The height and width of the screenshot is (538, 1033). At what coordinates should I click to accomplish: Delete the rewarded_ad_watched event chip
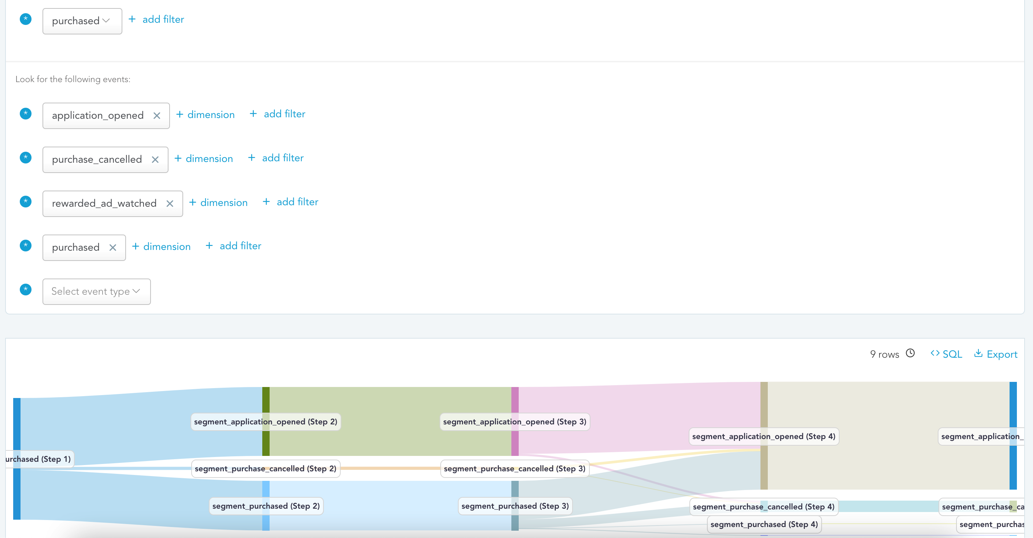click(170, 204)
